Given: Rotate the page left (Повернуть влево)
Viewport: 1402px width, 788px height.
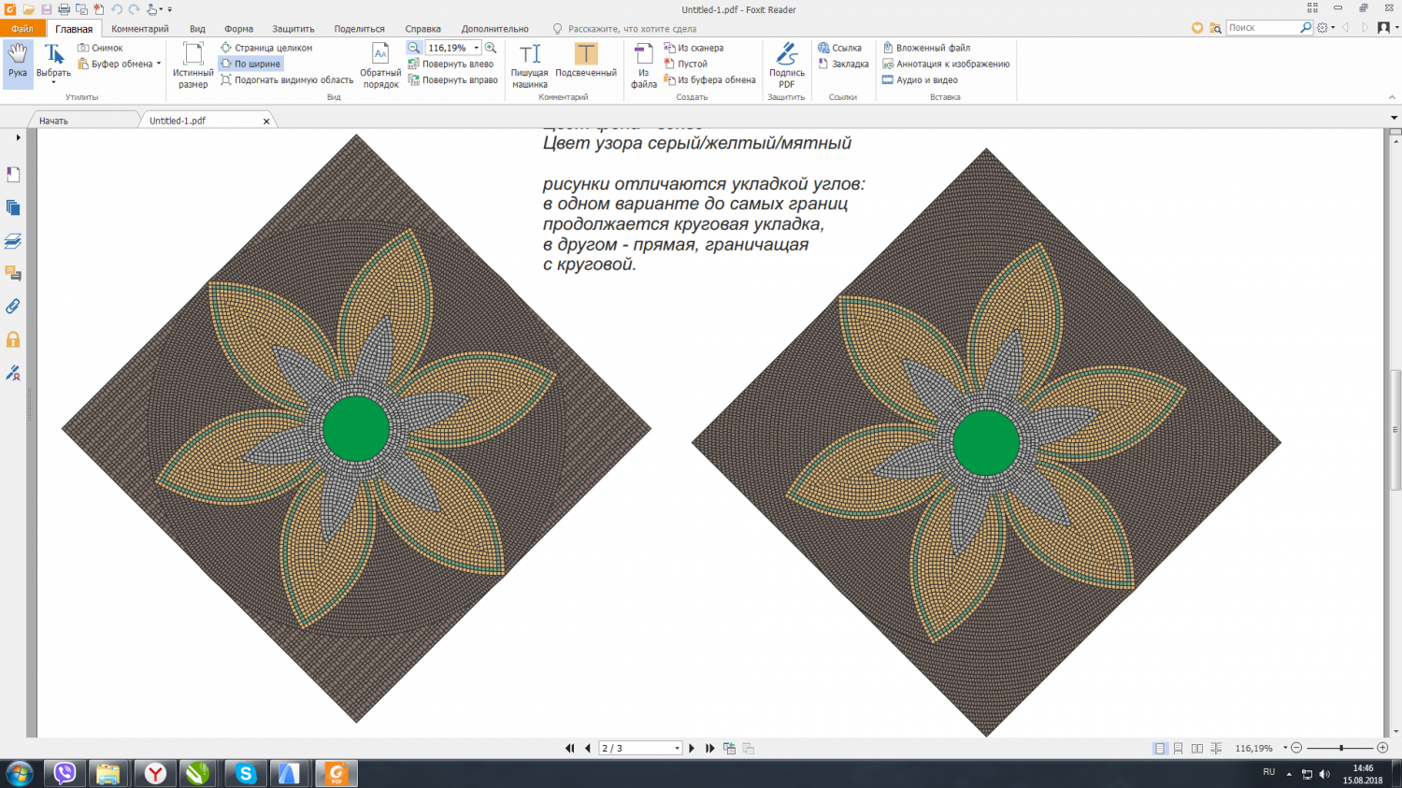Looking at the screenshot, I should [x=451, y=64].
